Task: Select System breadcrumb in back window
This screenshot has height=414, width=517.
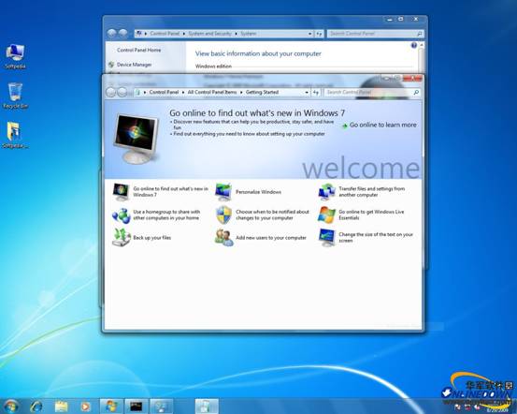Action: (249, 34)
